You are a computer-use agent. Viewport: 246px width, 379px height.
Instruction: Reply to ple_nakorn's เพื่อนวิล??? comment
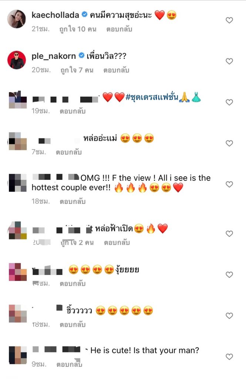(116, 70)
